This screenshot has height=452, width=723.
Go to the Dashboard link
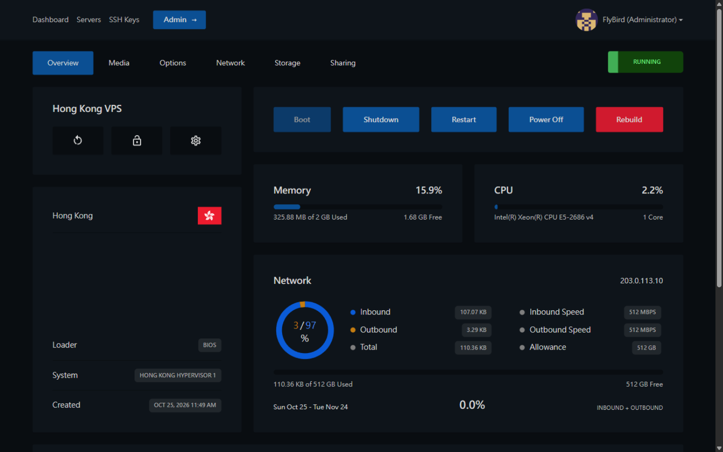(x=51, y=20)
